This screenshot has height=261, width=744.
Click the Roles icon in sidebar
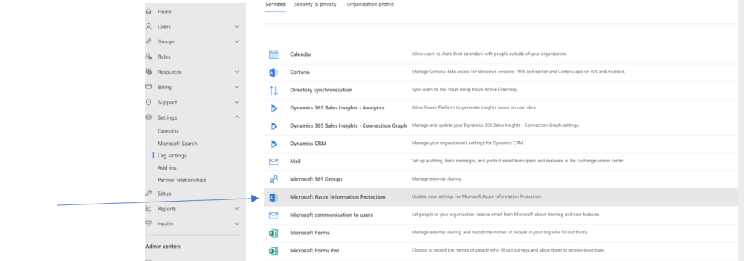(149, 57)
